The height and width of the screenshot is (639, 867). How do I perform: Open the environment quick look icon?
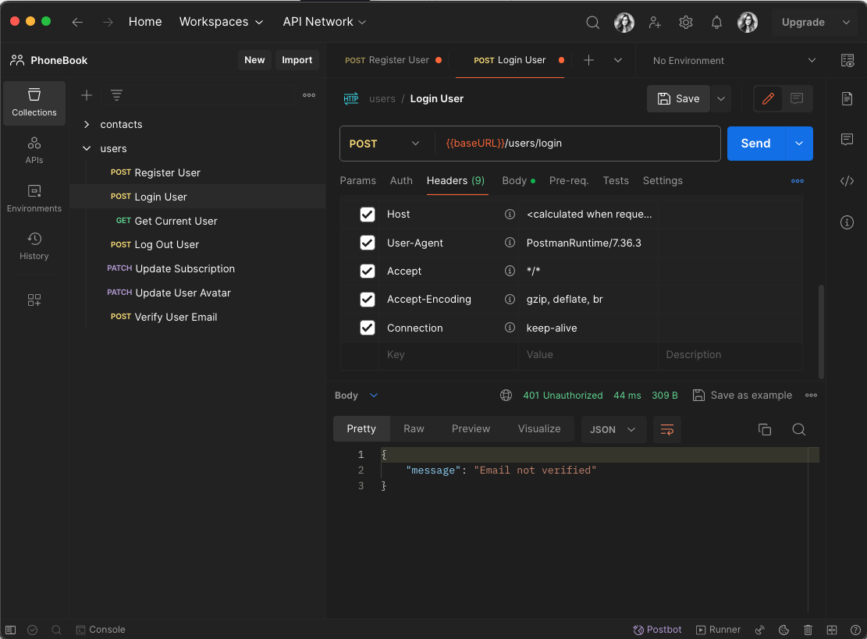[x=847, y=60]
